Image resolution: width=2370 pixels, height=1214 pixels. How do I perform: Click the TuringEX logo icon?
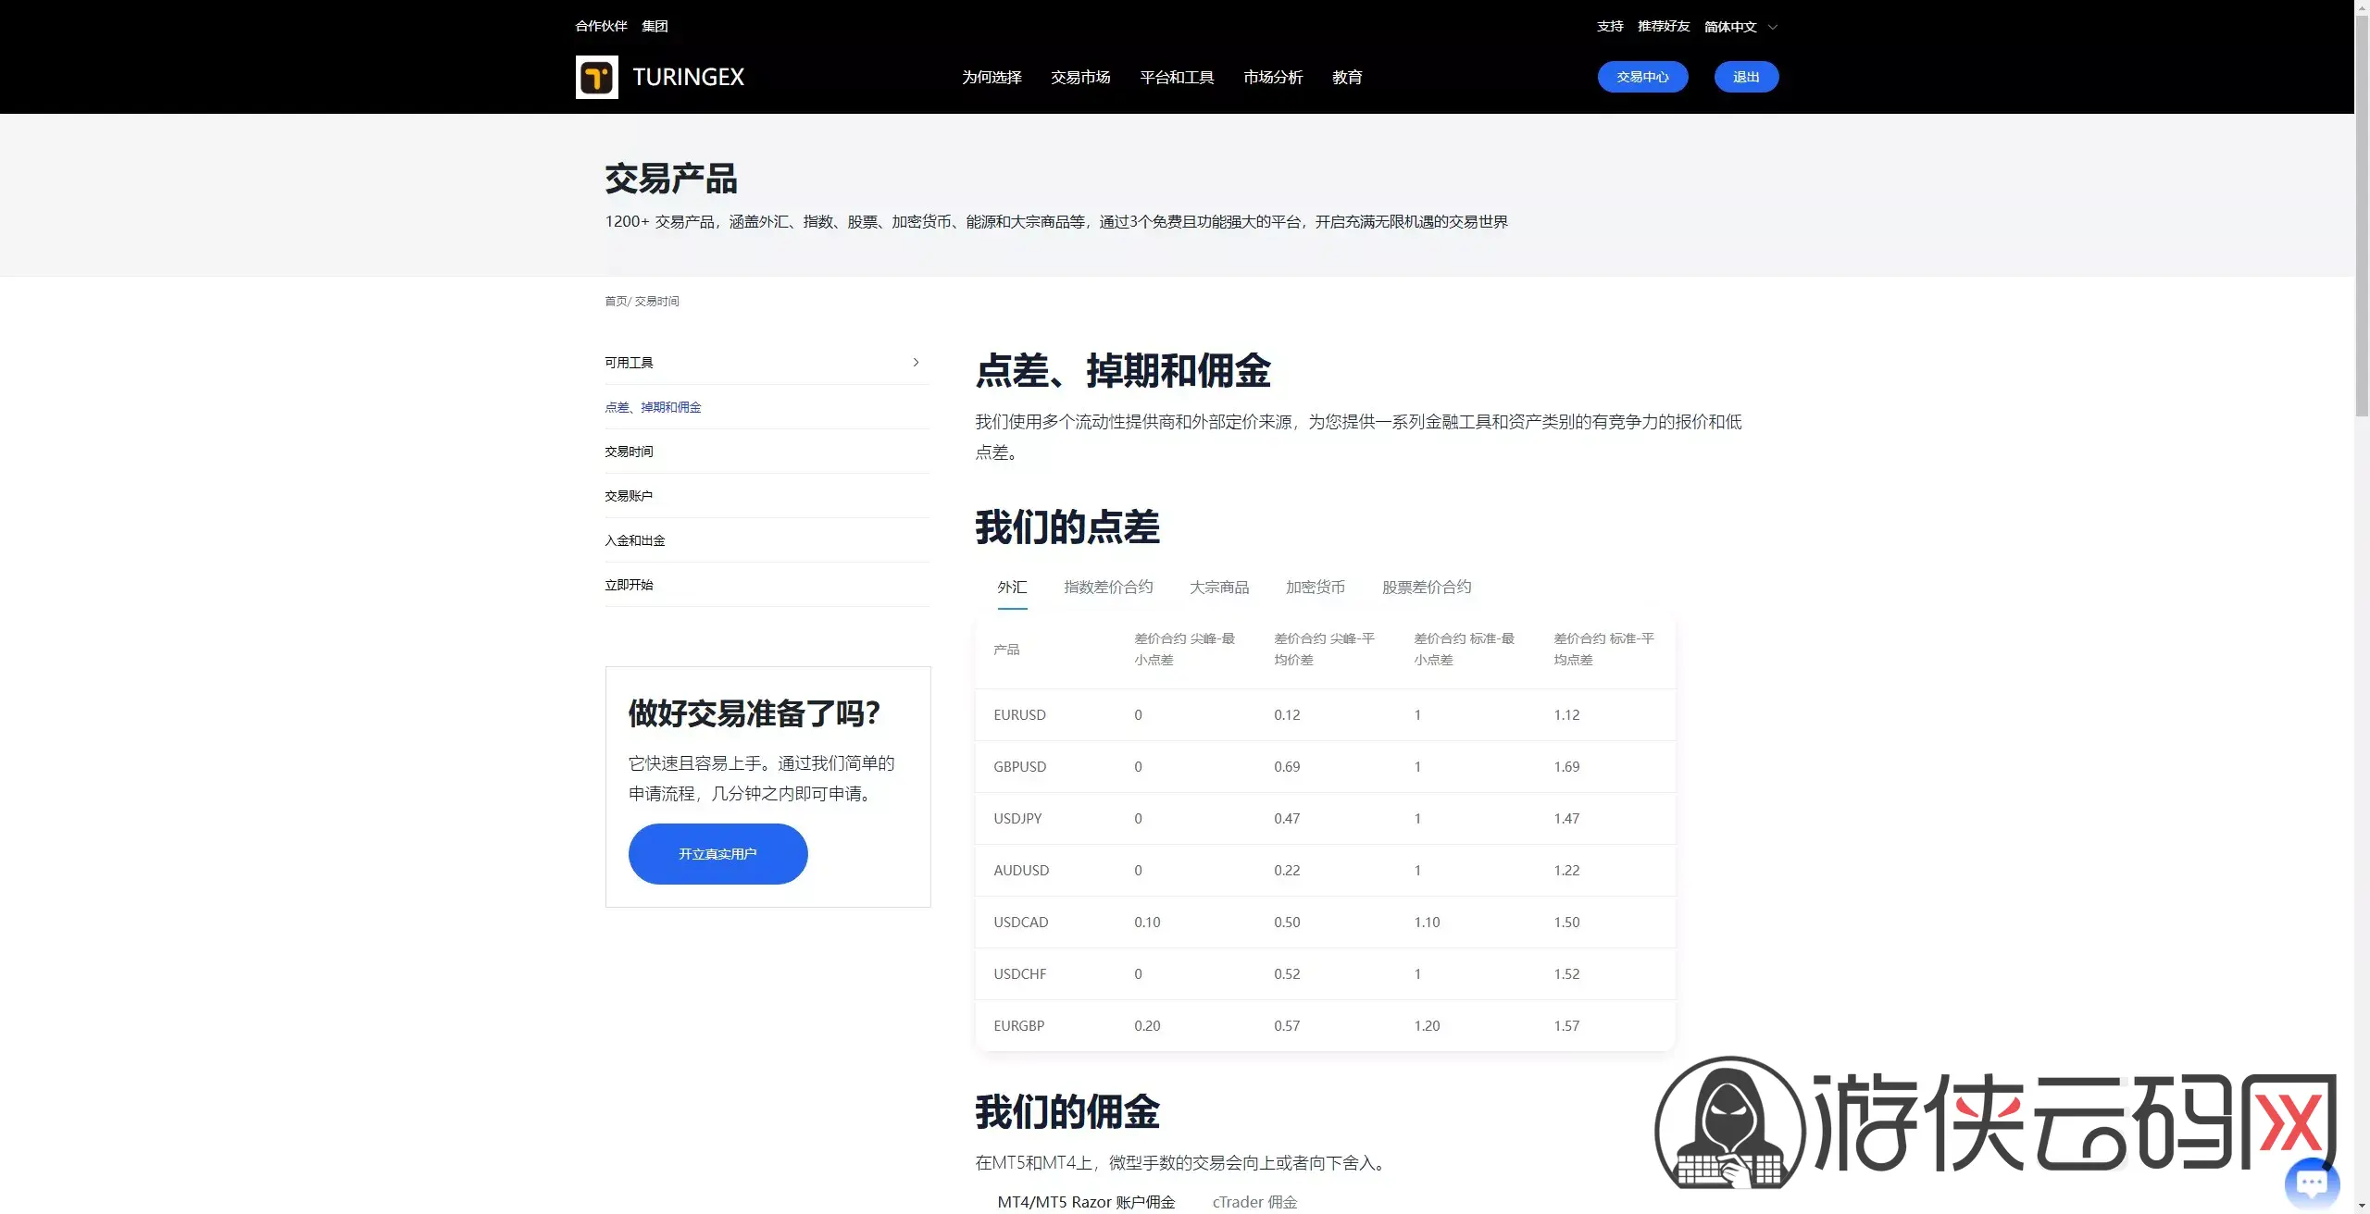(596, 77)
